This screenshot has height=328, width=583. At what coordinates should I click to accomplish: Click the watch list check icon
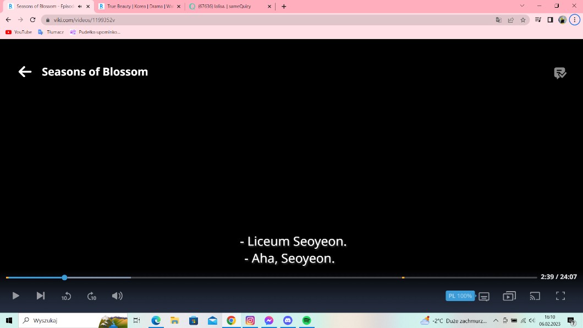click(560, 73)
